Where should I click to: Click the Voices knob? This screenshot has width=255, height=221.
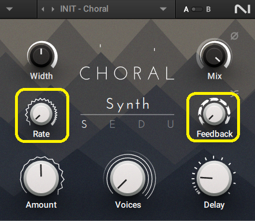[x=128, y=178]
